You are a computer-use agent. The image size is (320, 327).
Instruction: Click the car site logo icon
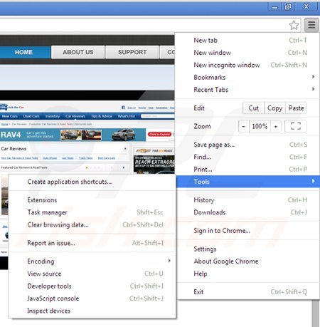pos(4,107)
